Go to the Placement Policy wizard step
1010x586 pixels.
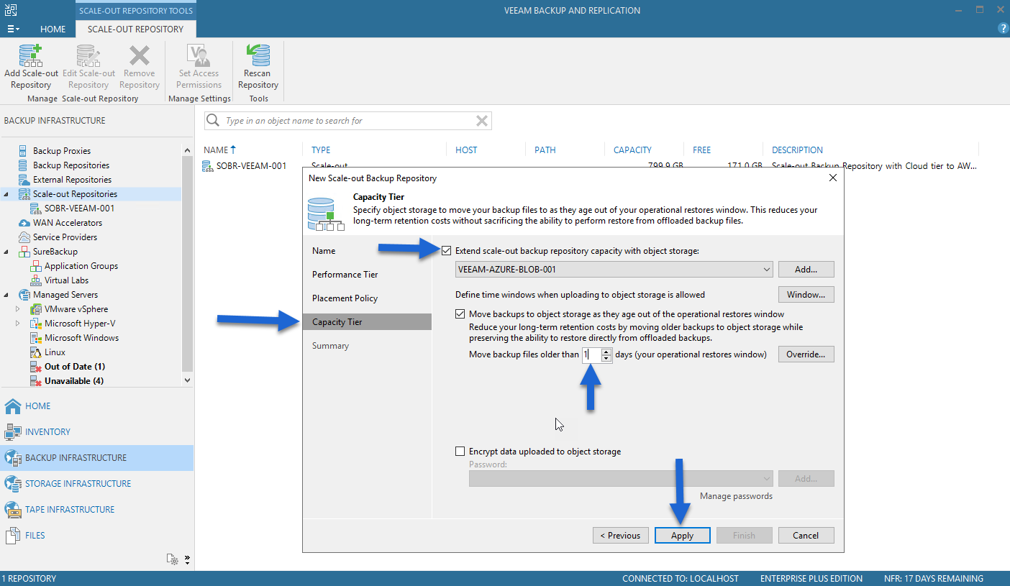(345, 298)
